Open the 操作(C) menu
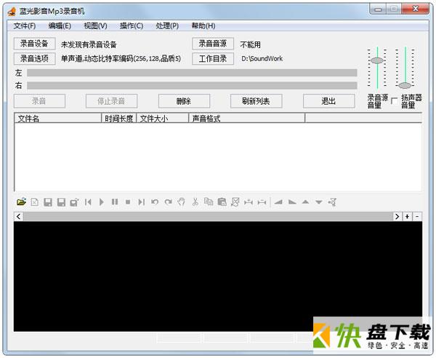This screenshot has width=436, height=358. (132, 26)
